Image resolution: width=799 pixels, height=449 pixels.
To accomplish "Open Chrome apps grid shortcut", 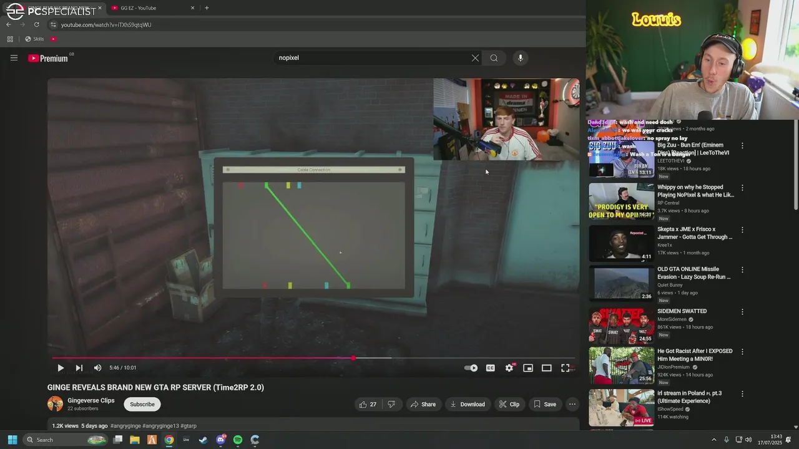I will coord(10,39).
